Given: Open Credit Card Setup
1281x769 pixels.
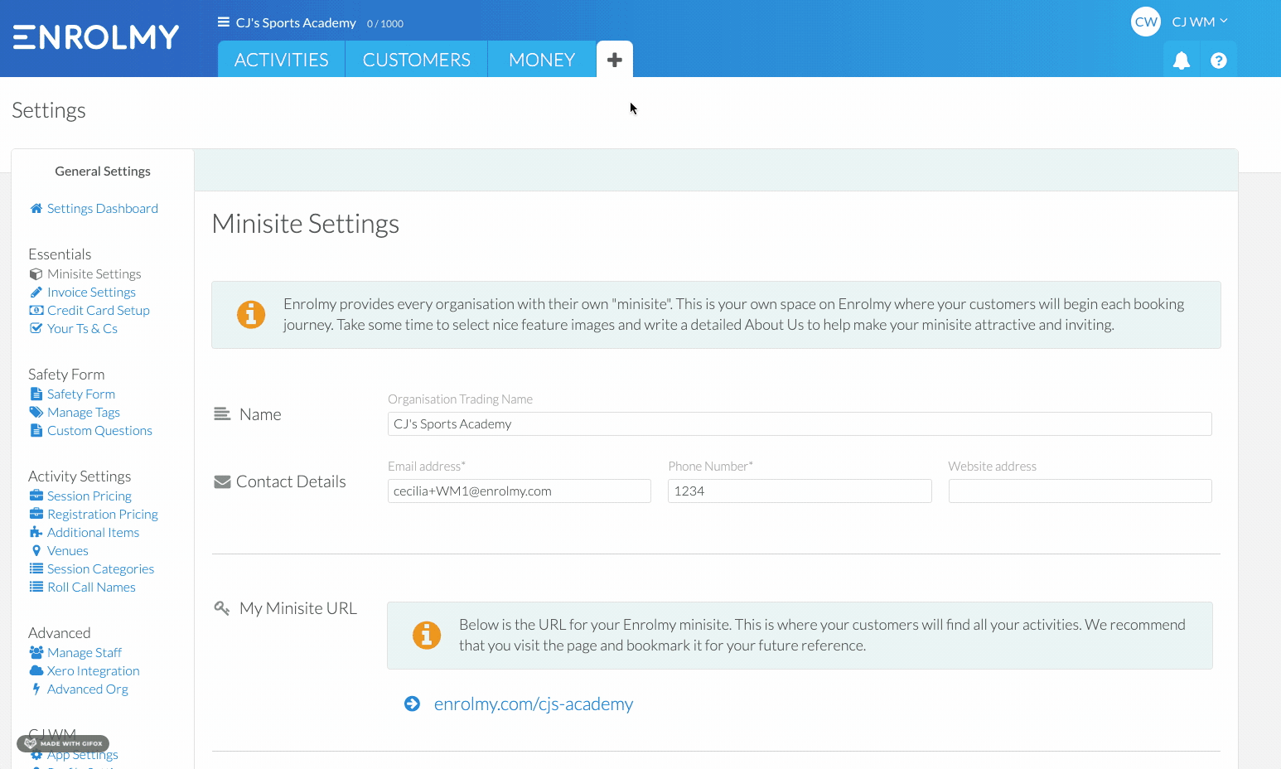Looking at the screenshot, I should [99, 311].
